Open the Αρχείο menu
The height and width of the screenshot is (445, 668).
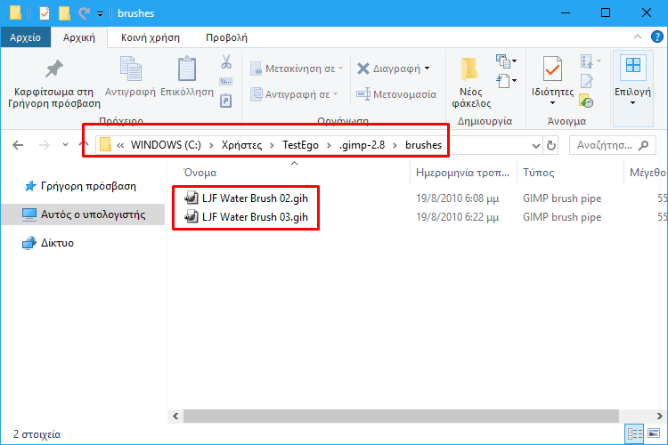coord(26,37)
